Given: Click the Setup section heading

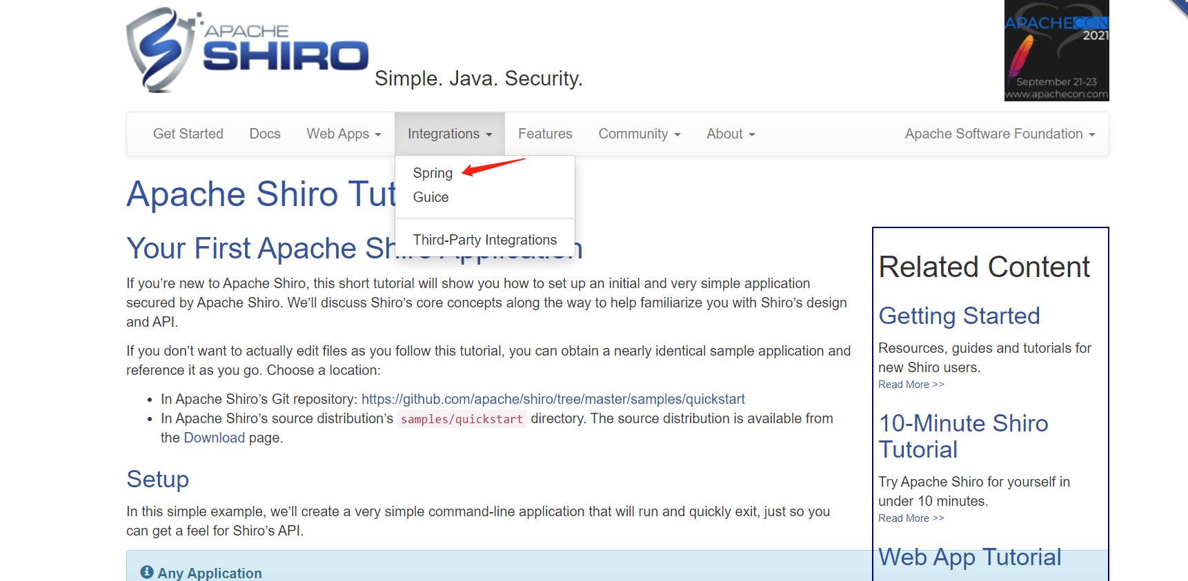Looking at the screenshot, I should (x=157, y=479).
